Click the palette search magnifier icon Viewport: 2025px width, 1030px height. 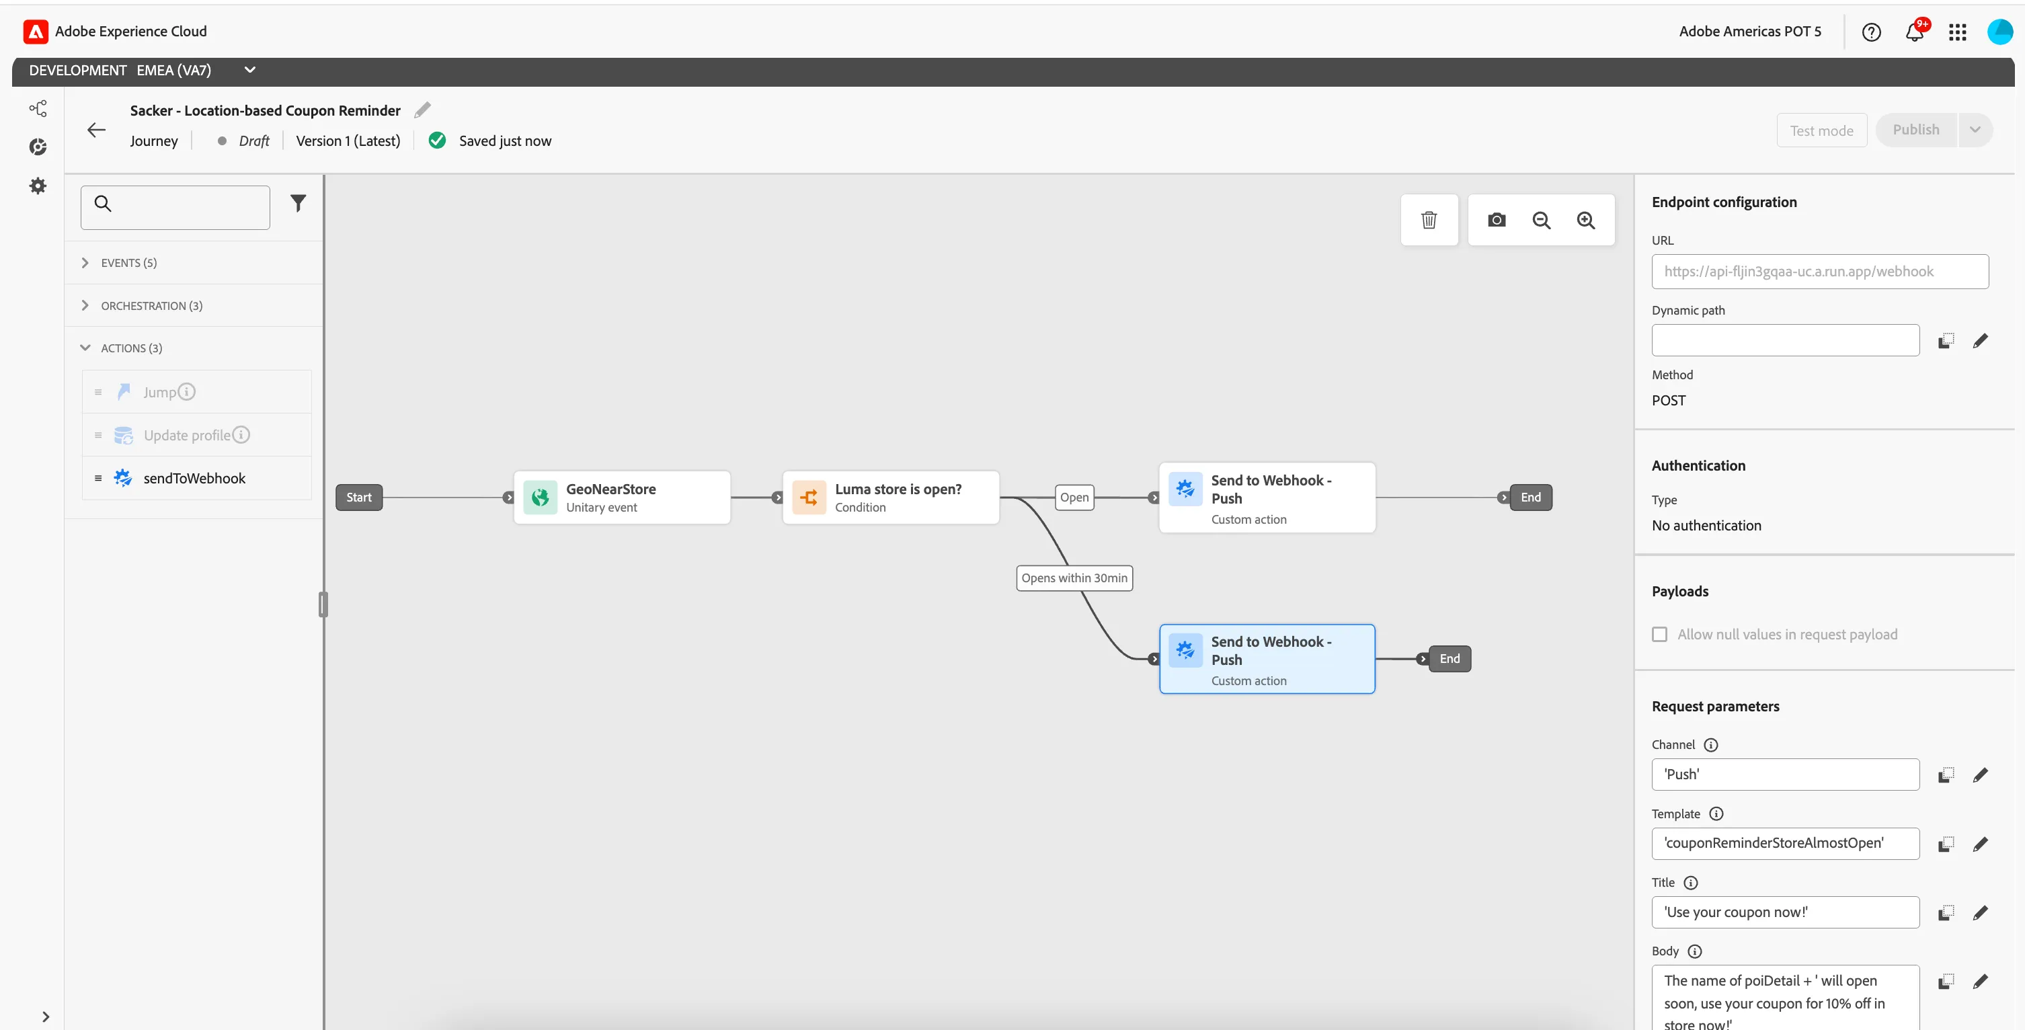point(103,204)
